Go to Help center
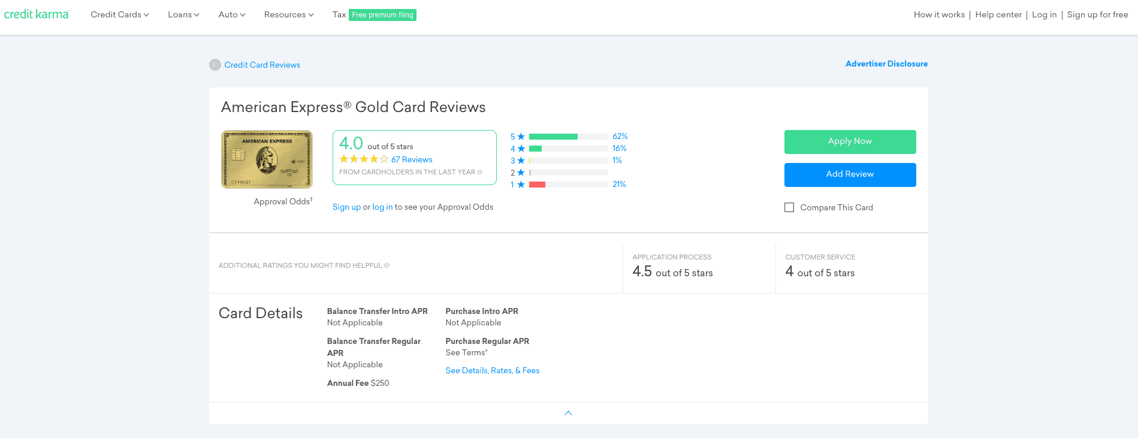The height and width of the screenshot is (438, 1138). pyautogui.click(x=998, y=14)
